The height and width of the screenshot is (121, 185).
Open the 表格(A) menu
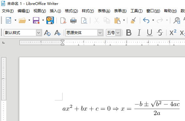[104, 11]
